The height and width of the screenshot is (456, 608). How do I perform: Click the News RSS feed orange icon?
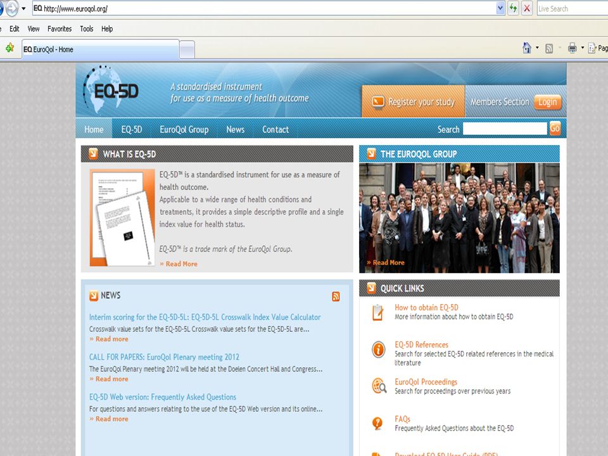[x=336, y=296]
